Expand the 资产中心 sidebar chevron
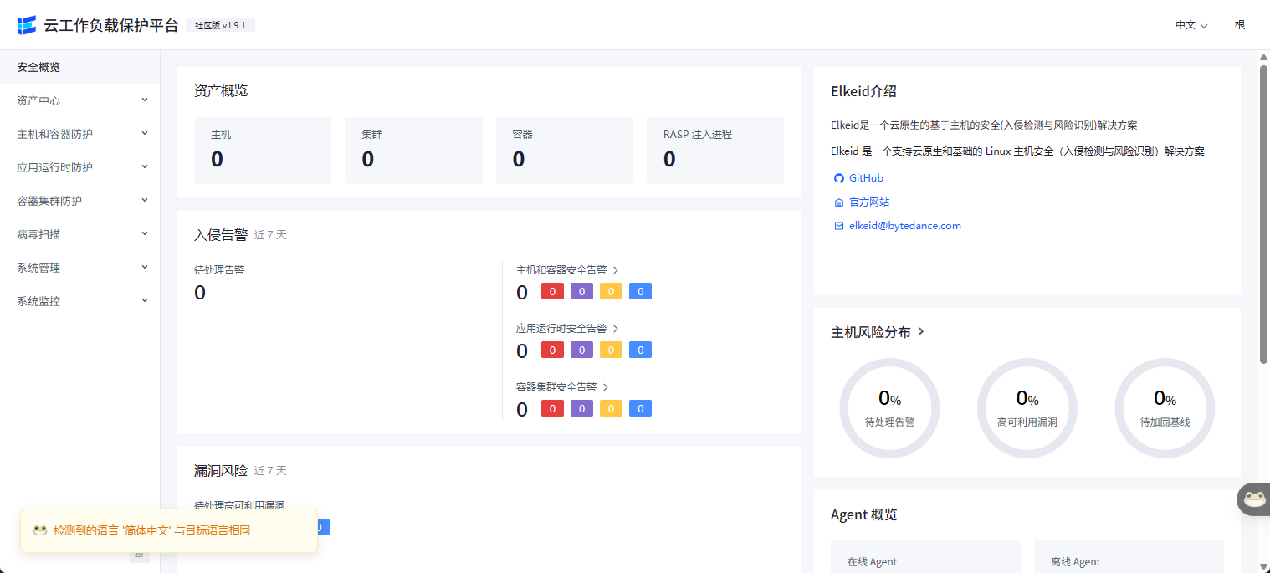 click(145, 100)
